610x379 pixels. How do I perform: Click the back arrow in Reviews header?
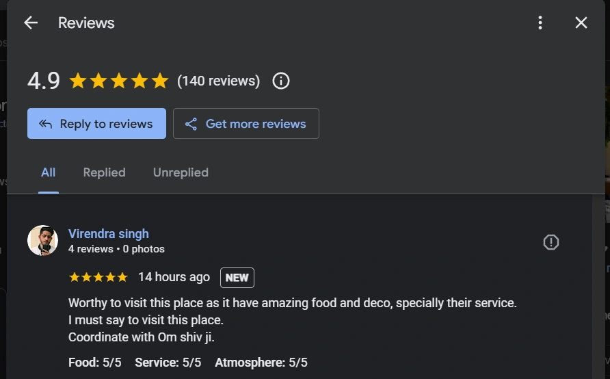coord(31,23)
